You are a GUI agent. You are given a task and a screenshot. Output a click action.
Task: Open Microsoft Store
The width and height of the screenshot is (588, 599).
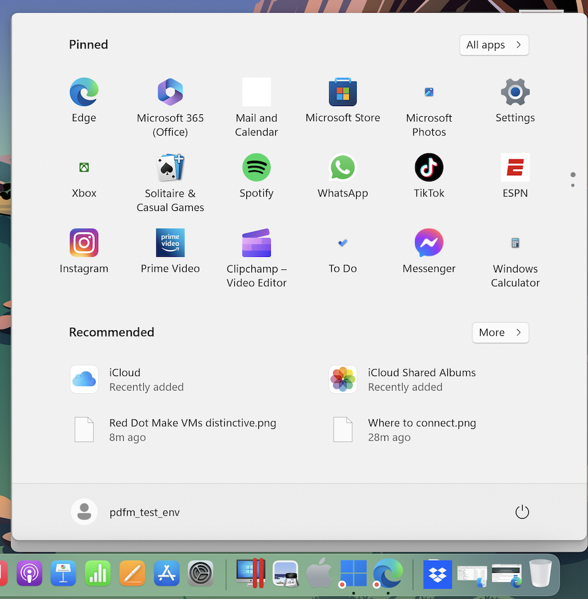tap(342, 100)
